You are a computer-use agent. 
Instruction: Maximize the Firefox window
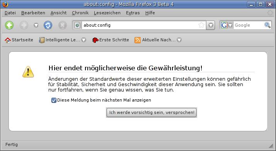(261, 4)
